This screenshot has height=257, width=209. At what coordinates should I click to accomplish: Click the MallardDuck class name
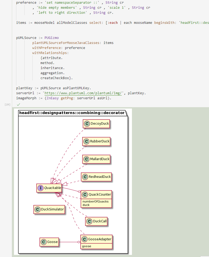tap(100, 159)
